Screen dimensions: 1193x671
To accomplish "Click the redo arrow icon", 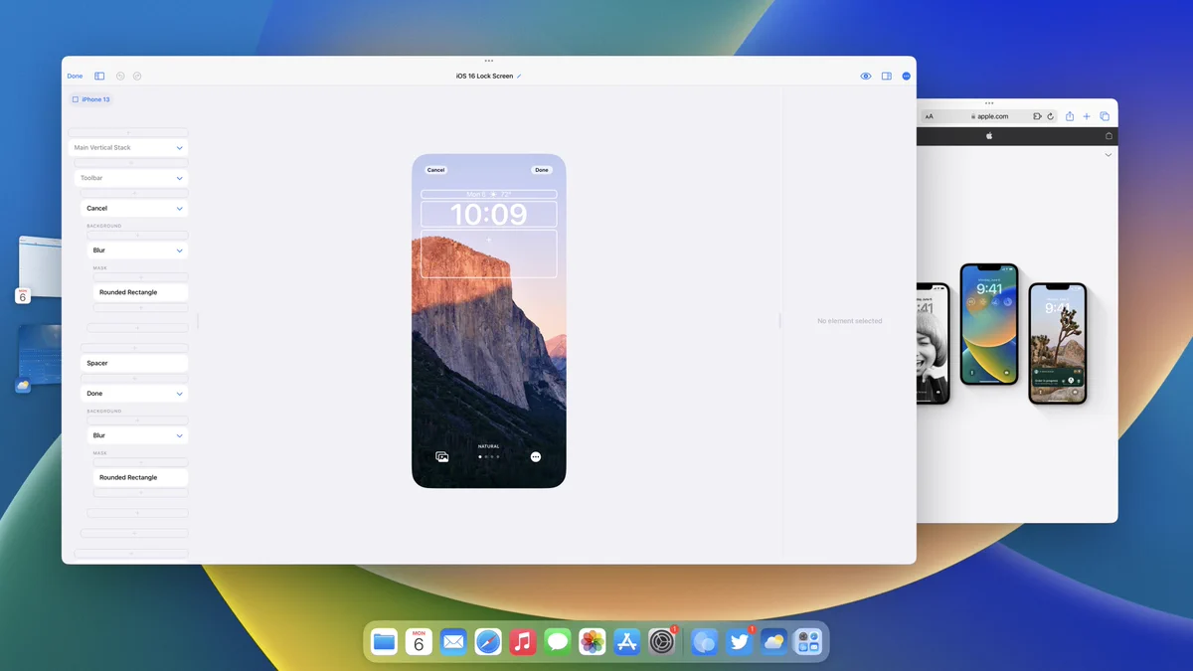I will tap(137, 76).
